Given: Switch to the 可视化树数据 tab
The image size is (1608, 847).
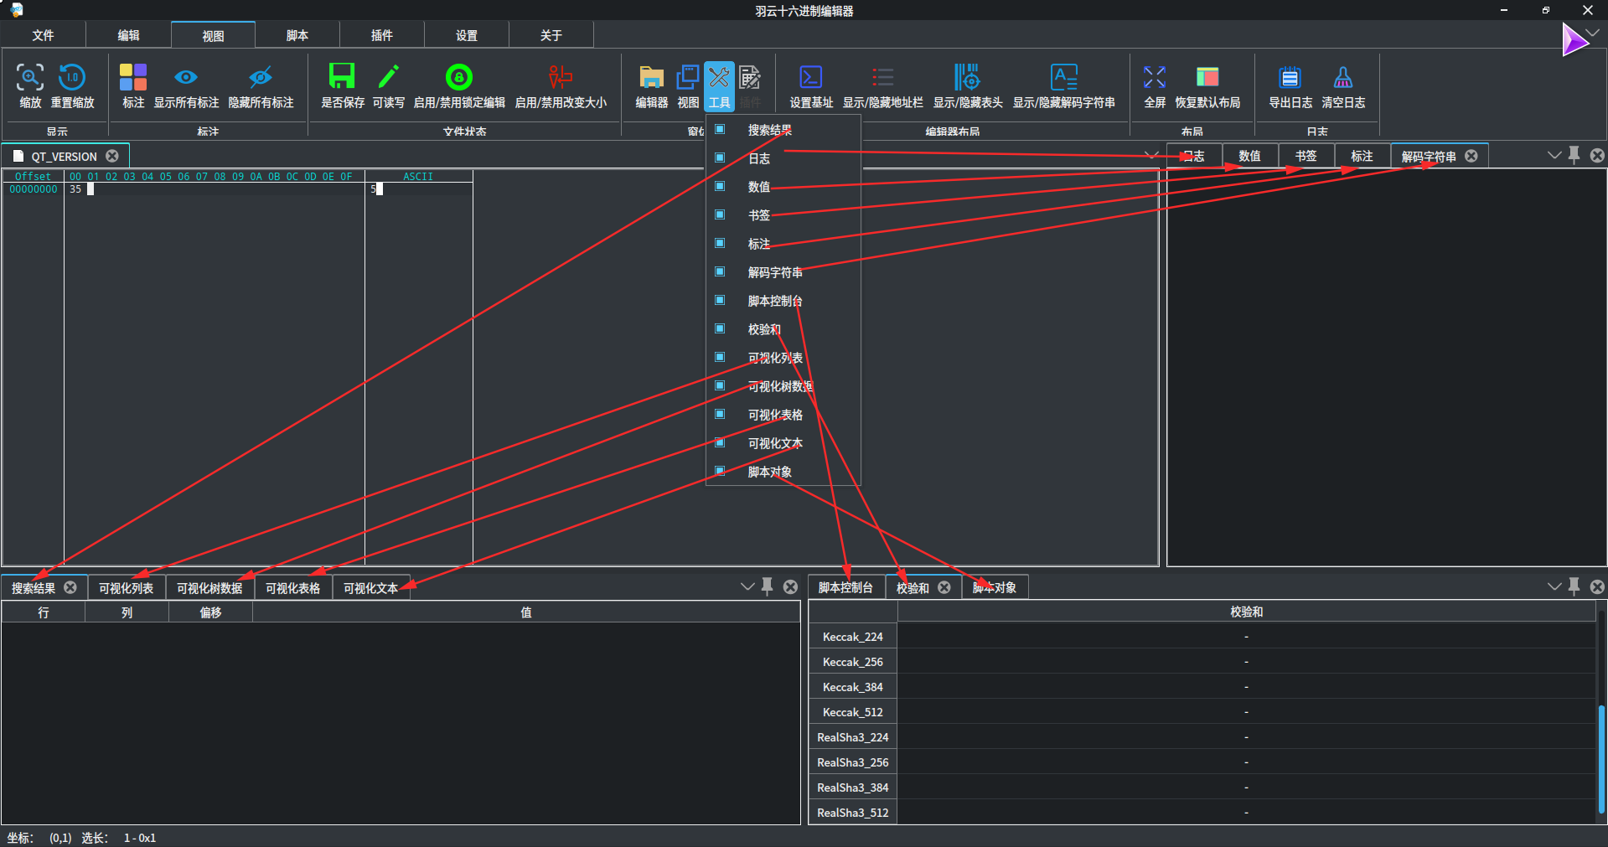Looking at the screenshot, I should tap(209, 588).
